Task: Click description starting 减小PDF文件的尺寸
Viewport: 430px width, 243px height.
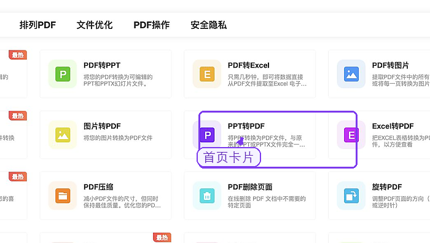Action: 122,202
